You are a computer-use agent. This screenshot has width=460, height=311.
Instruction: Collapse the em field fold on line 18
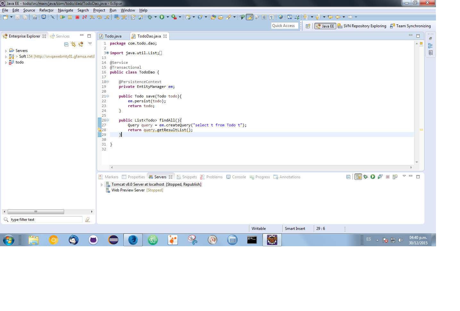click(108, 82)
